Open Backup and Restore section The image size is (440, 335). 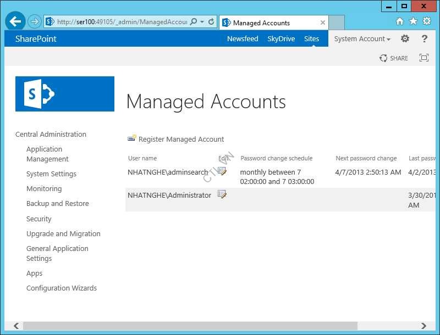(58, 204)
